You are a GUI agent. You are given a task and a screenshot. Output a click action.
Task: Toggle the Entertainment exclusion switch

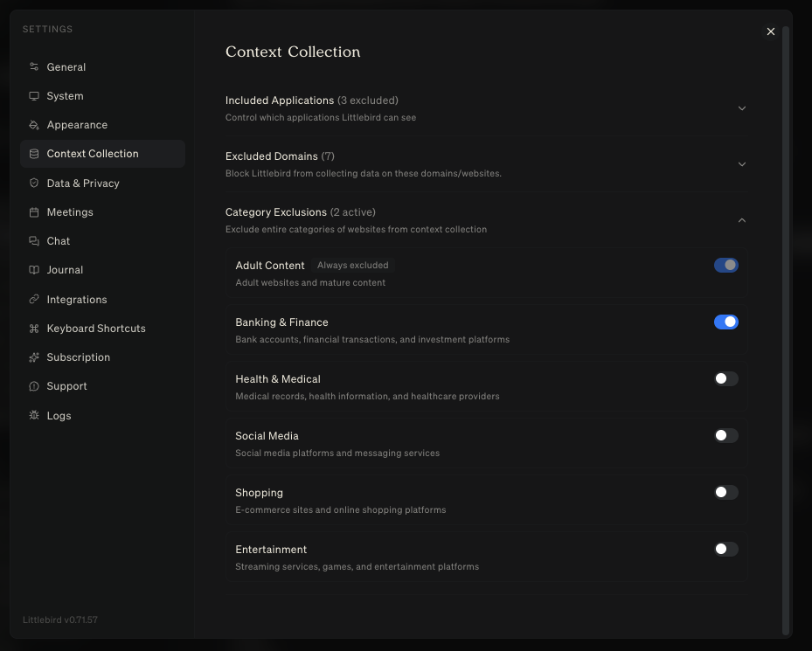click(725, 550)
